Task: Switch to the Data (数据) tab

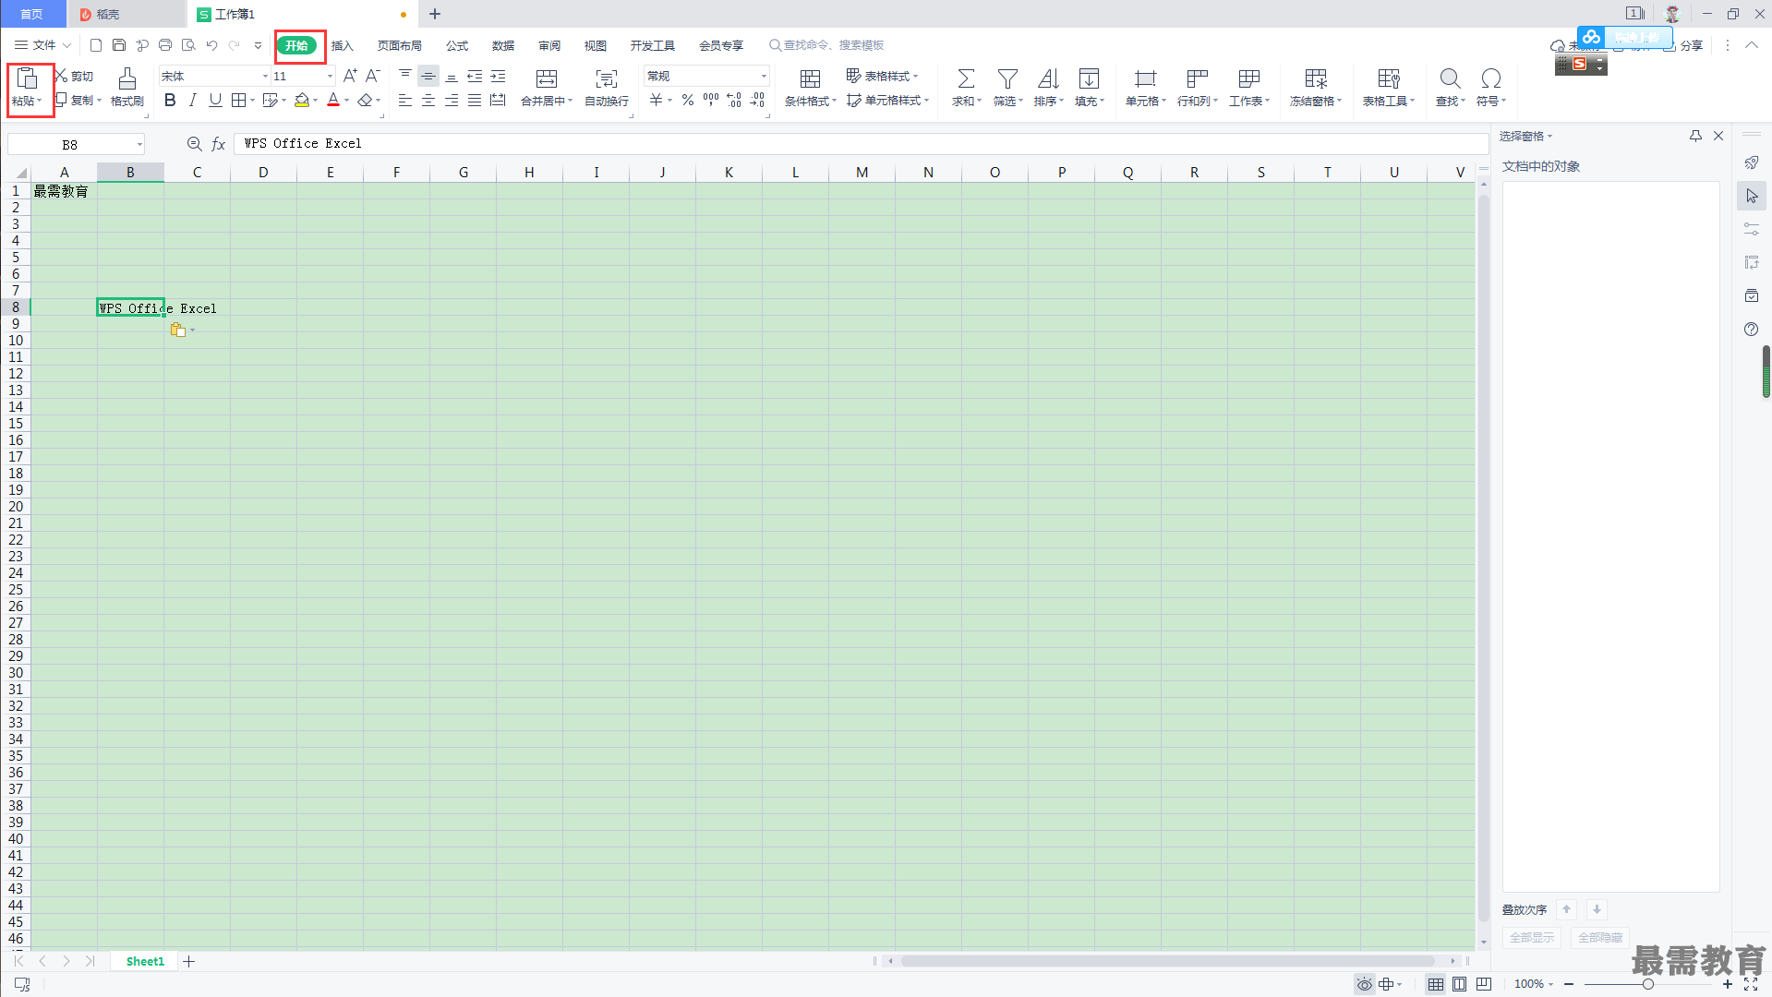Action: 503,45
